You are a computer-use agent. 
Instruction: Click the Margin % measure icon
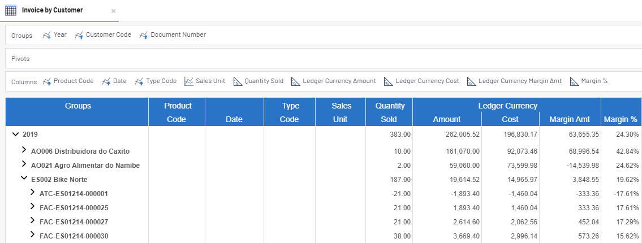pos(574,81)
